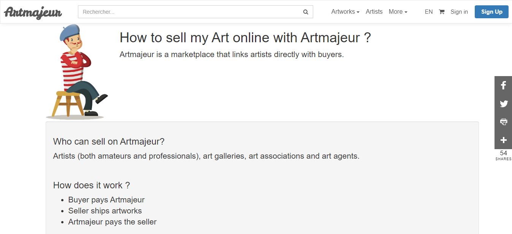Open the shopping cart
512x234 pixels.
pyautogui.click(x=441, y=12)
